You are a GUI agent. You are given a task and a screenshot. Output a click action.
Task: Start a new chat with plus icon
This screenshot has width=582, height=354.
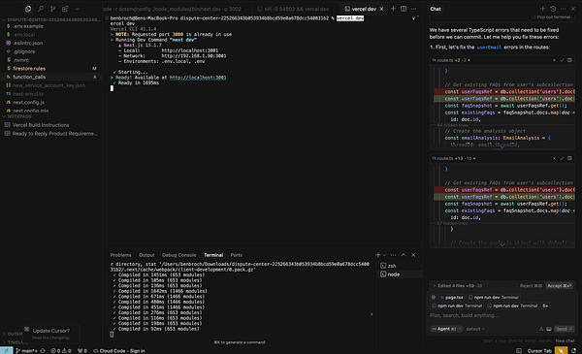tap(542, 9)
